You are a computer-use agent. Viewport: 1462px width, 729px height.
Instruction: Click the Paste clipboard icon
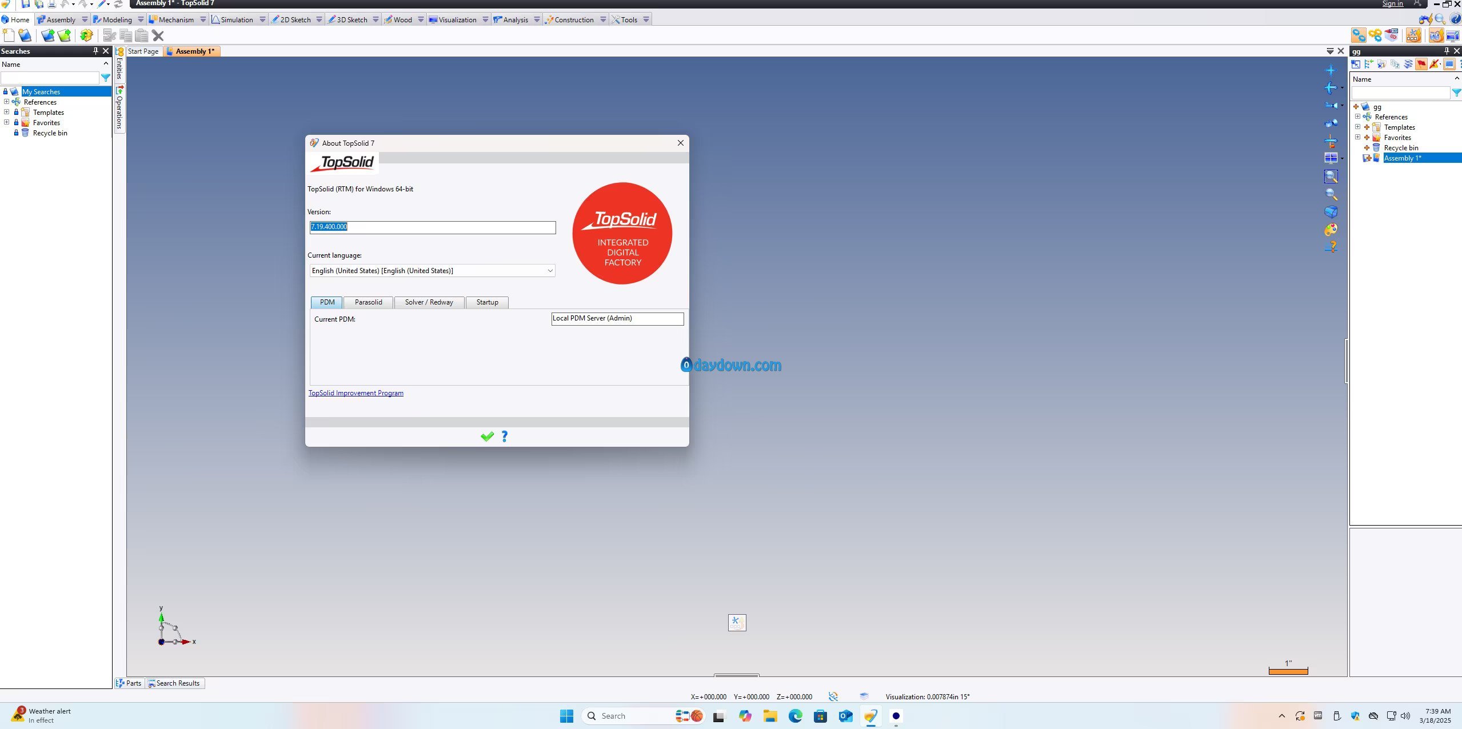click(142, 35)
